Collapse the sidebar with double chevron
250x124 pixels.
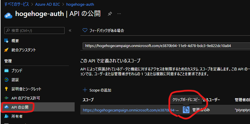(x=70, y=31)
